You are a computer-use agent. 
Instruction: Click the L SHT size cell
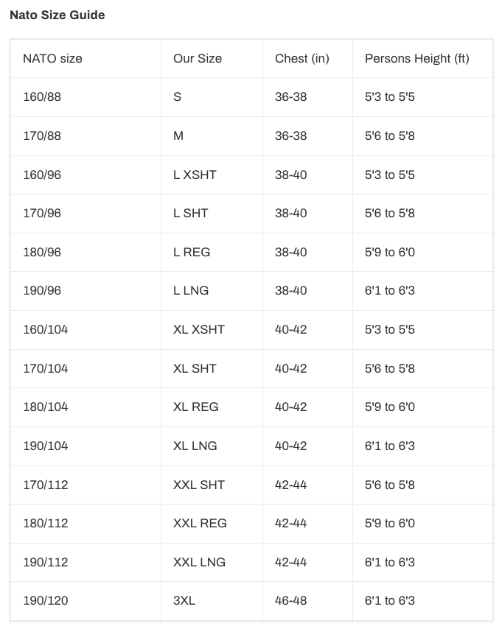(191, 214)
